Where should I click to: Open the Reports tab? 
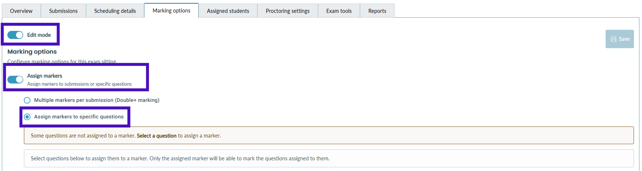[377, 11]
